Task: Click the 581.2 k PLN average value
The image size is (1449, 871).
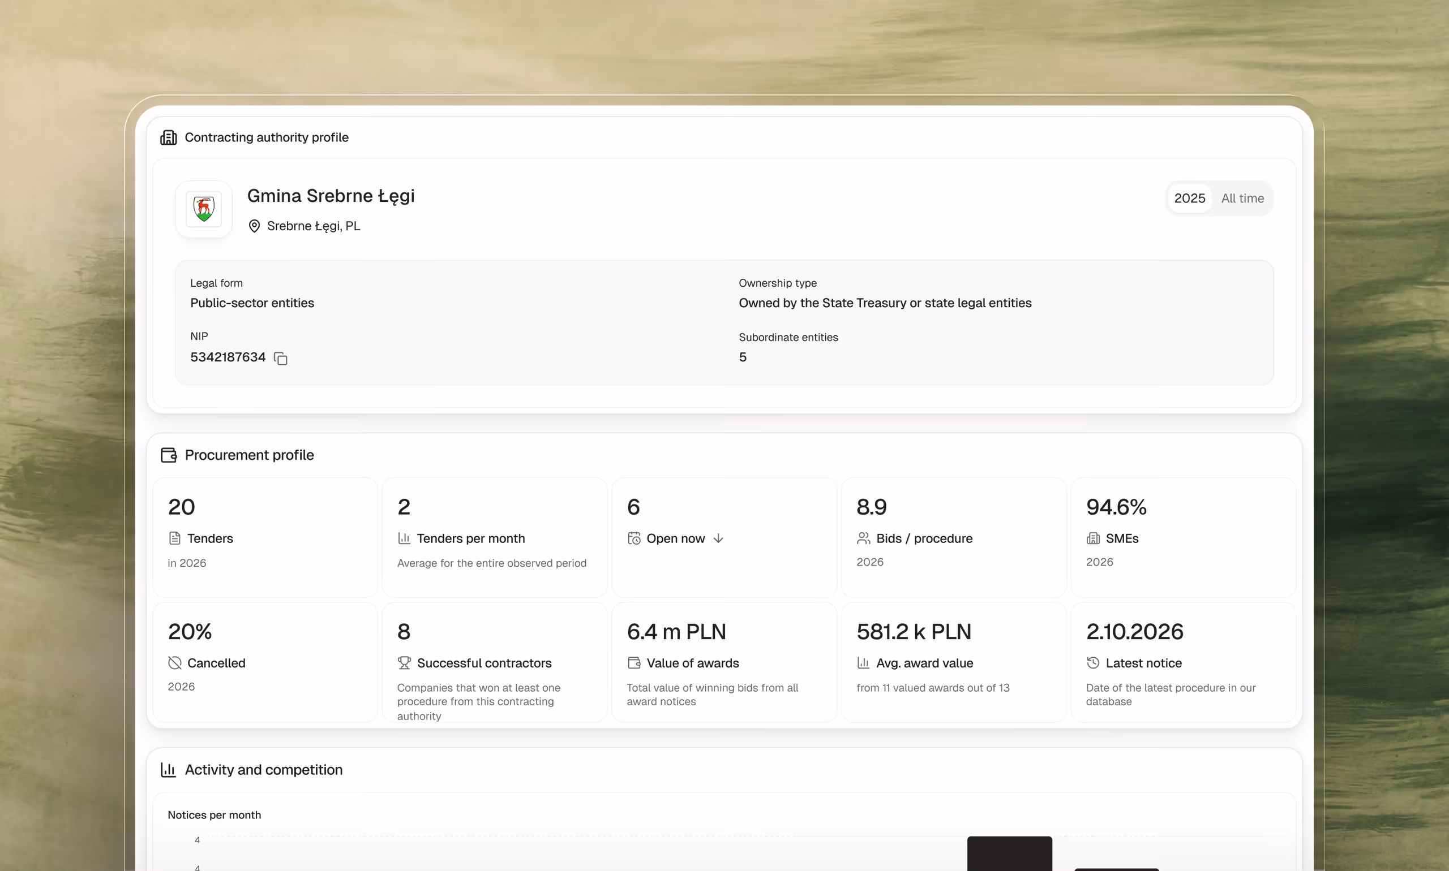Action: tap(914, 632)
